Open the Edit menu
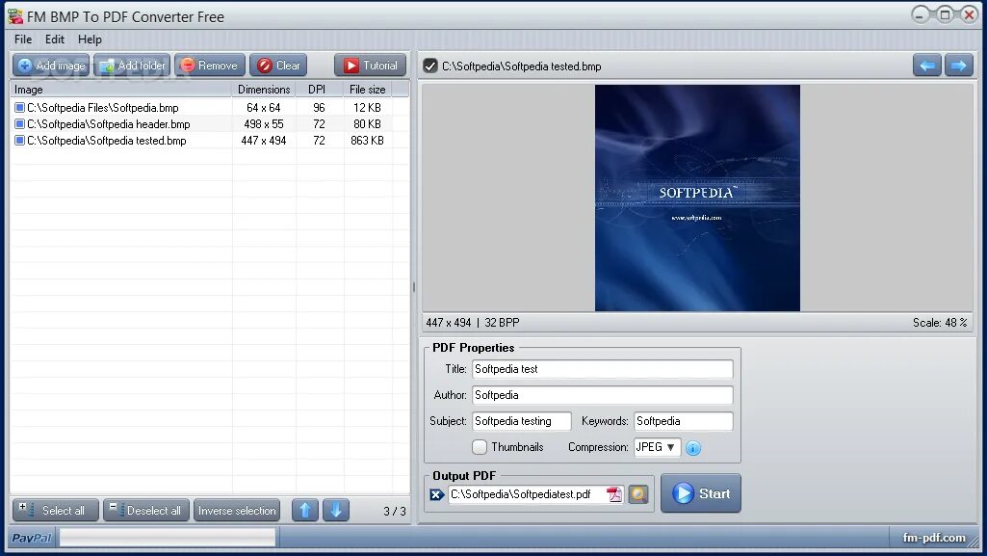Screen dimensions: 987x556 pyautogui.click(x=55, y=40)
